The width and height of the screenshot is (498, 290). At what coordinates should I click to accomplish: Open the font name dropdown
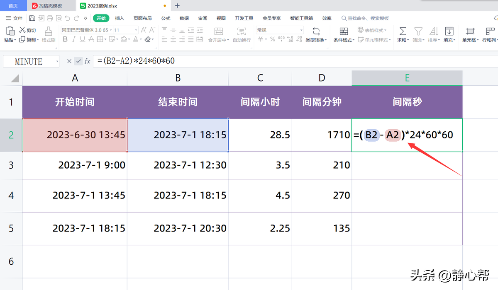pos(110,30)
